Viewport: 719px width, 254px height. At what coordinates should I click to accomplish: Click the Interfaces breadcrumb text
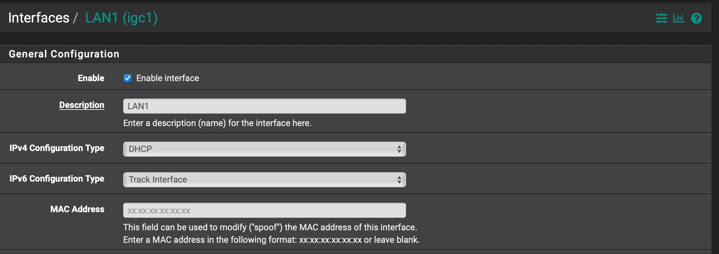point(39,18)
